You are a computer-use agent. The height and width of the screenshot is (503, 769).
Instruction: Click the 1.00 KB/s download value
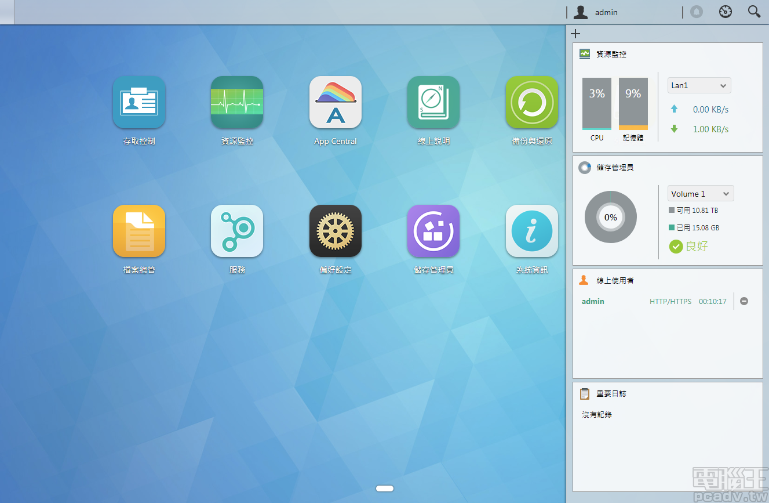coord(710,129)
